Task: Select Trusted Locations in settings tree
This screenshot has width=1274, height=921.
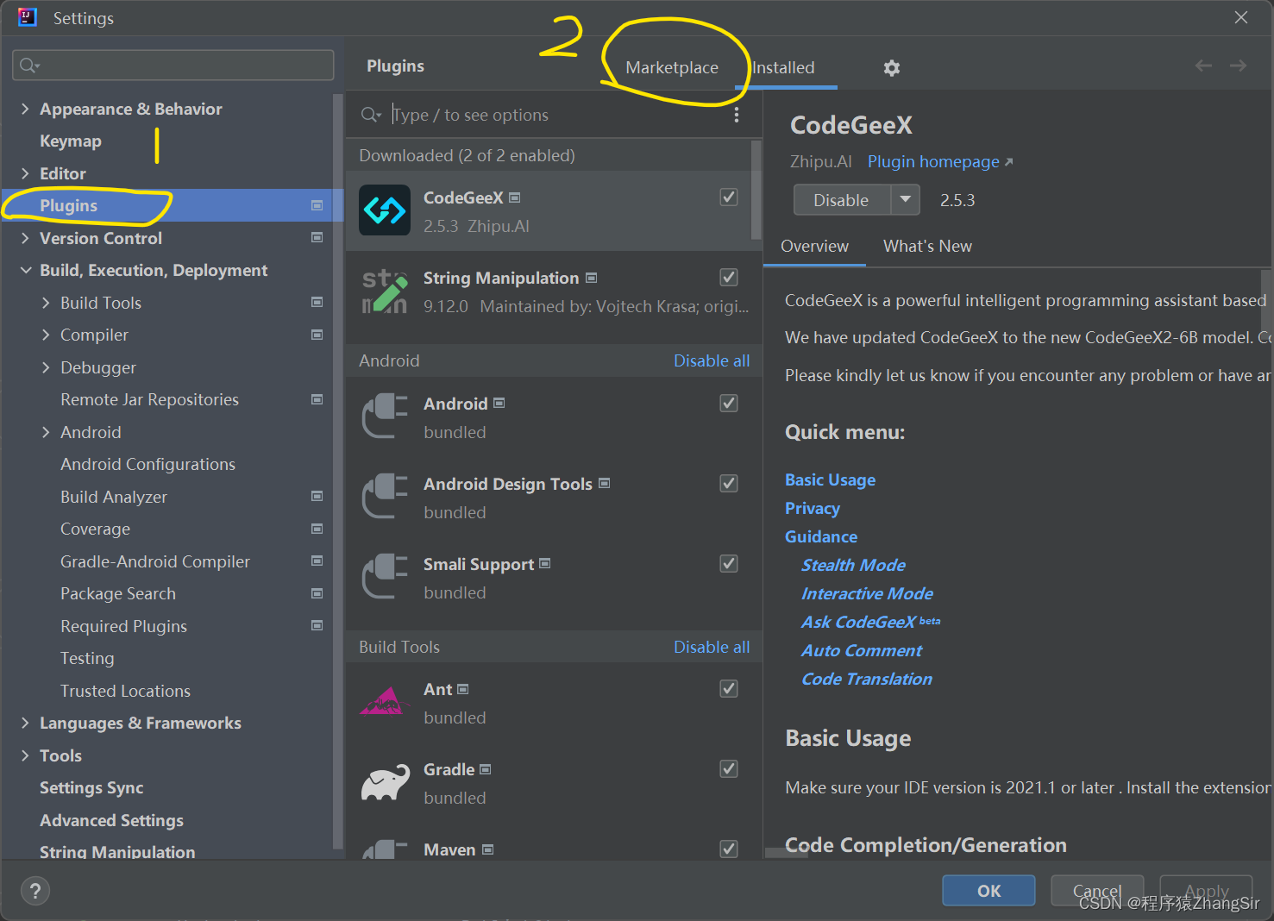Action: [125, 691]
